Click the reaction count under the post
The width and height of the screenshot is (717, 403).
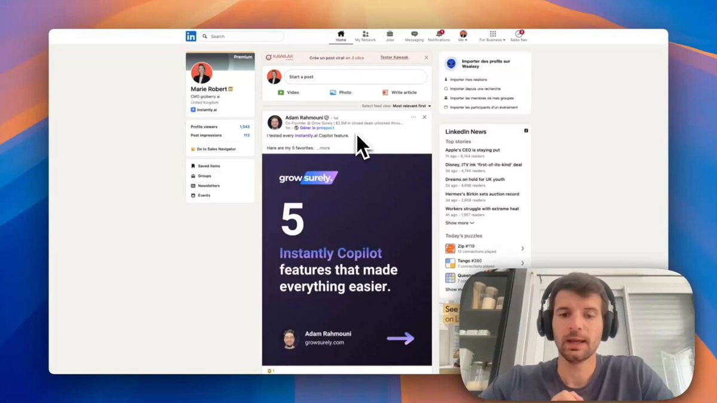271,371
